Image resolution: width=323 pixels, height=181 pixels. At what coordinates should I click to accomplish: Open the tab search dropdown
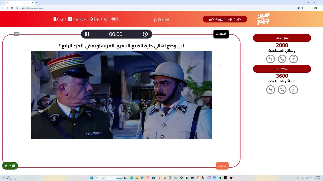(x=2, y=3)
